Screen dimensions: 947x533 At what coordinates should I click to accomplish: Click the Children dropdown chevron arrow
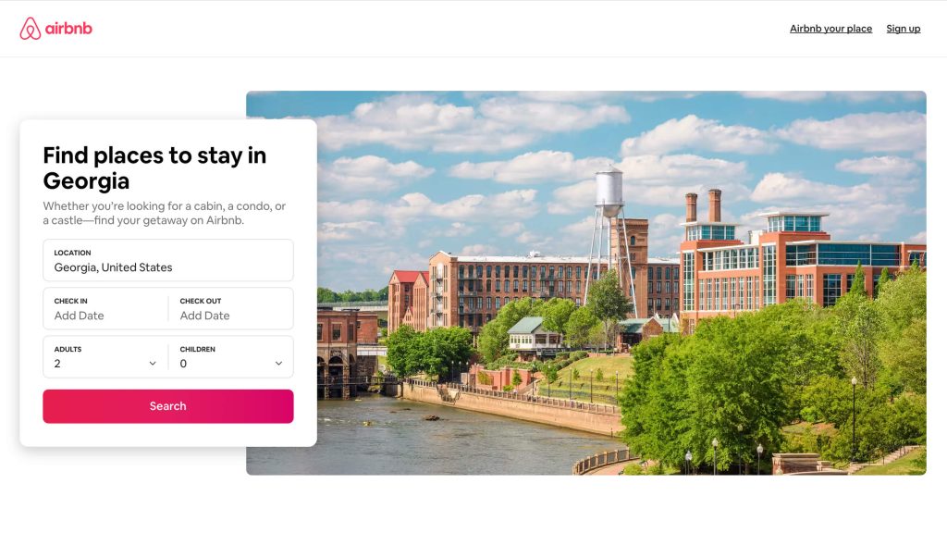pyautogui.click(x=278, y=364)
